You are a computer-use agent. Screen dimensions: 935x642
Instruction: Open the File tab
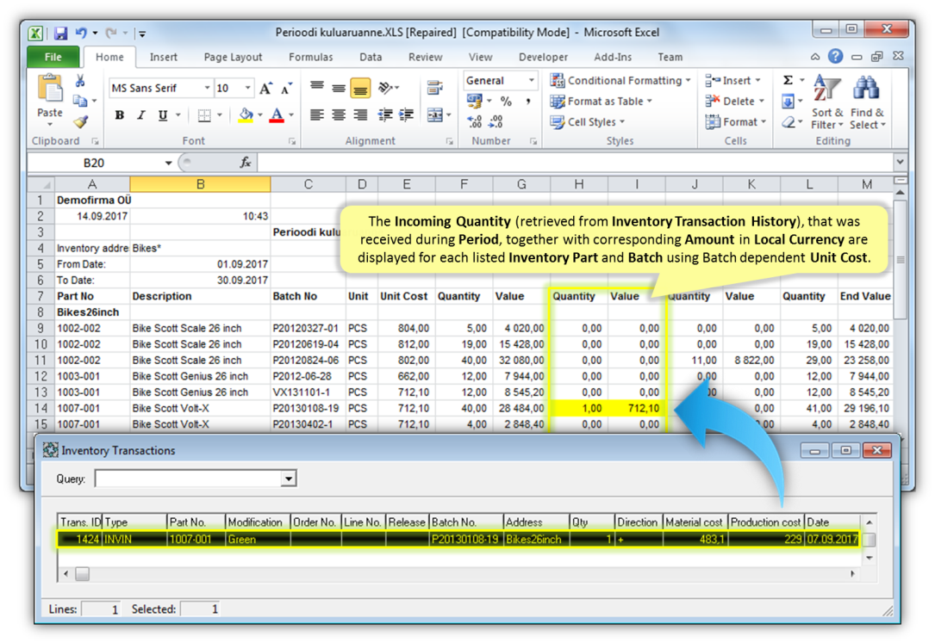point(53,57)
